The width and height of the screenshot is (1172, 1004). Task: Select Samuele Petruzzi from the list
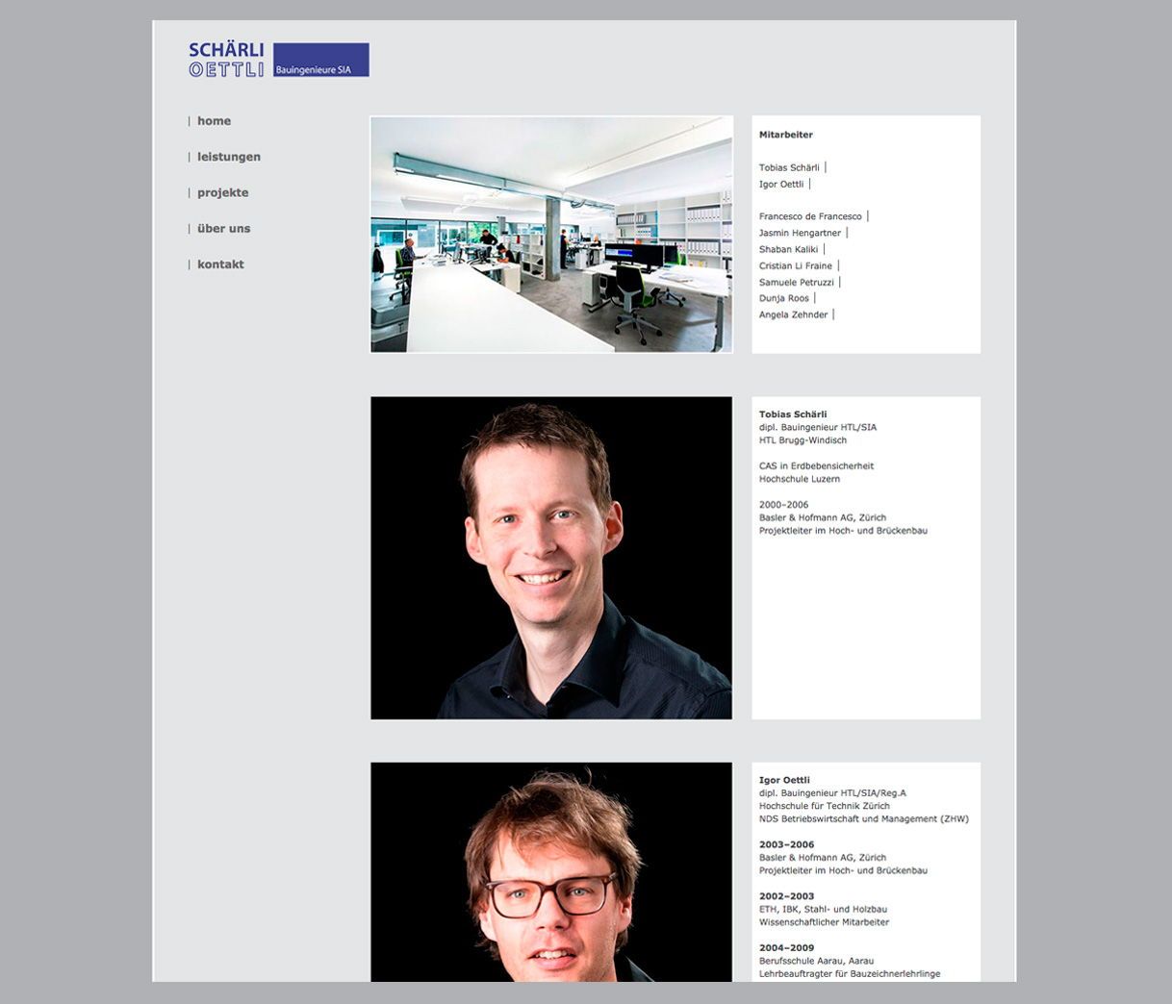[796, 283]
